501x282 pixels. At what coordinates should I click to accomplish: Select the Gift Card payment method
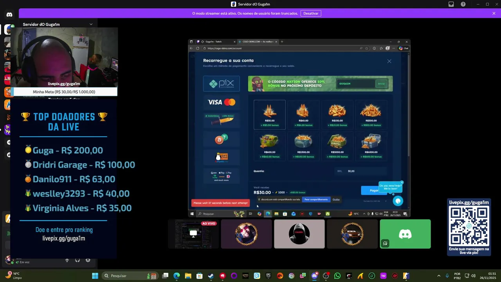222,157
